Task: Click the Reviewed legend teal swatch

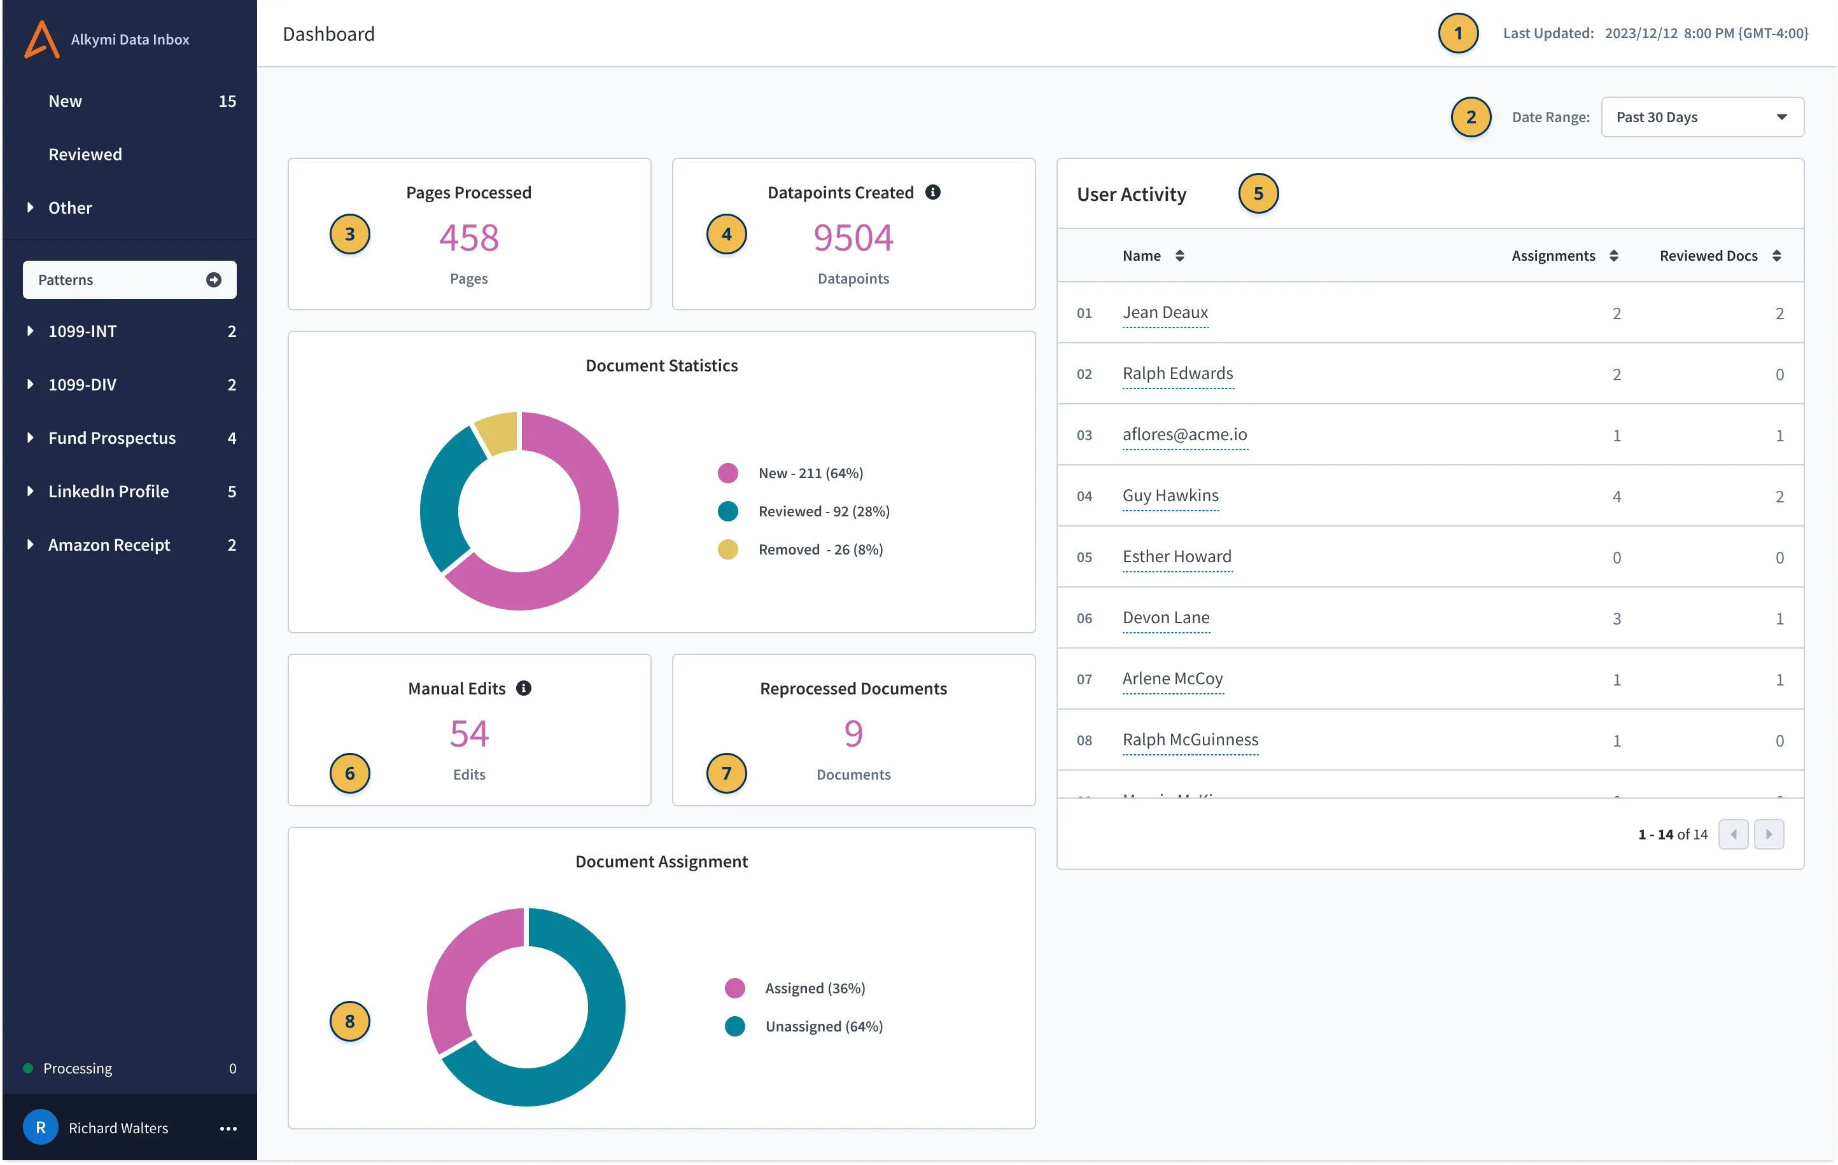Action: pos(727,511)
